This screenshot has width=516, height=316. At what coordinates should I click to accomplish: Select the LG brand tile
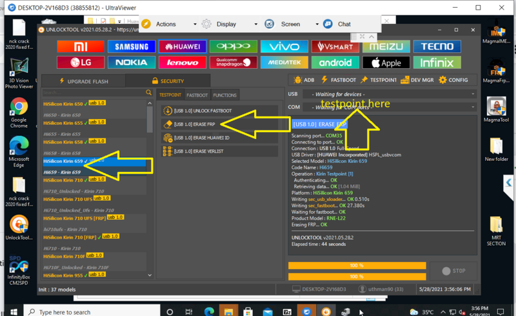coord(81,62)
